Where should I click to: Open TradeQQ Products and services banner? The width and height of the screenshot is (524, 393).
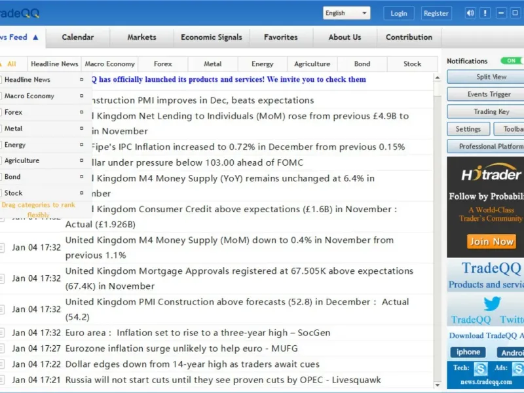coord(486,275)
